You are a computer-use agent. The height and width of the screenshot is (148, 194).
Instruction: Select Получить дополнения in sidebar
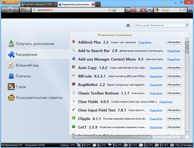[35, 44]
